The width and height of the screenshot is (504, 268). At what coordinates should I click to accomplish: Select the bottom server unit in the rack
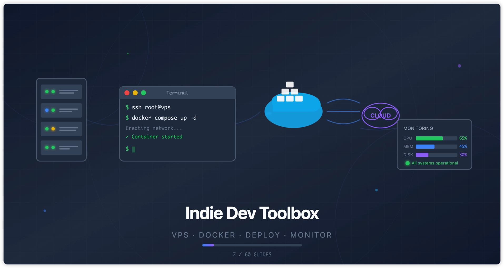tap(61, 148)
